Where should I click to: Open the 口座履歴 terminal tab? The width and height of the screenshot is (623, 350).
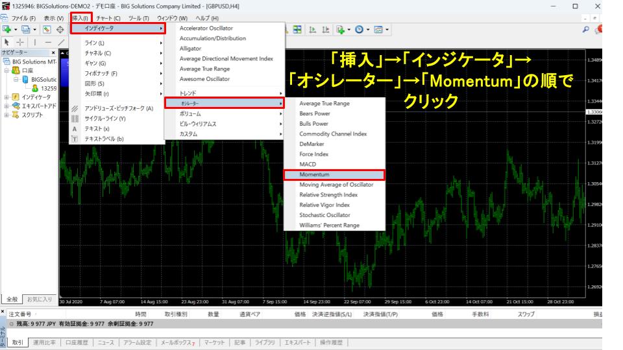[76, 342]
